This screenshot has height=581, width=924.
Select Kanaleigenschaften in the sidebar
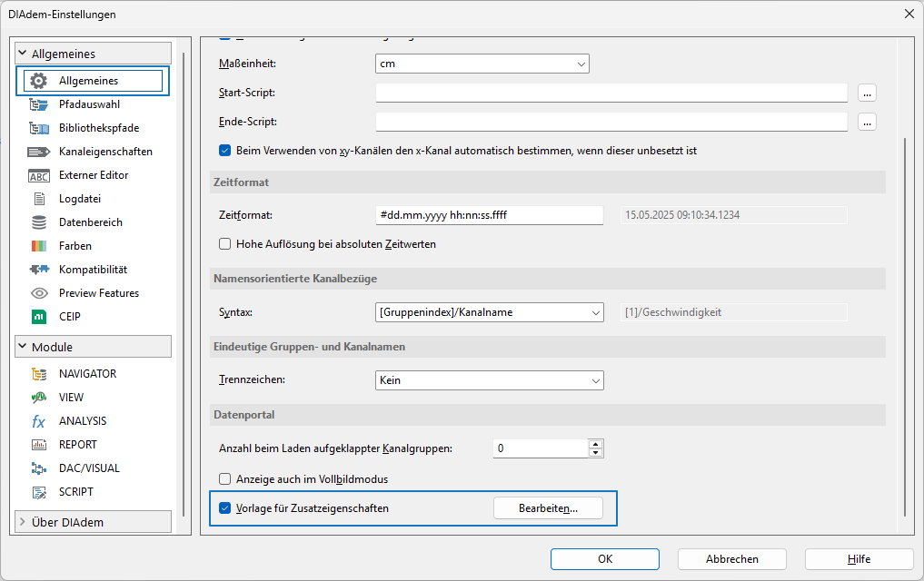point(105,152)
